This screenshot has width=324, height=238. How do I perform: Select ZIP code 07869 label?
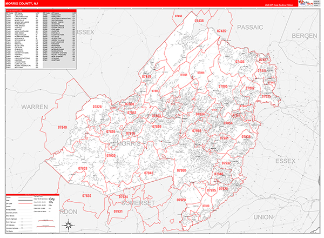pyautogui.click(x=157, y=127)
